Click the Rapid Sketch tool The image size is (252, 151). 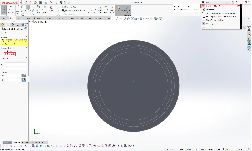[x=112, y=10]
